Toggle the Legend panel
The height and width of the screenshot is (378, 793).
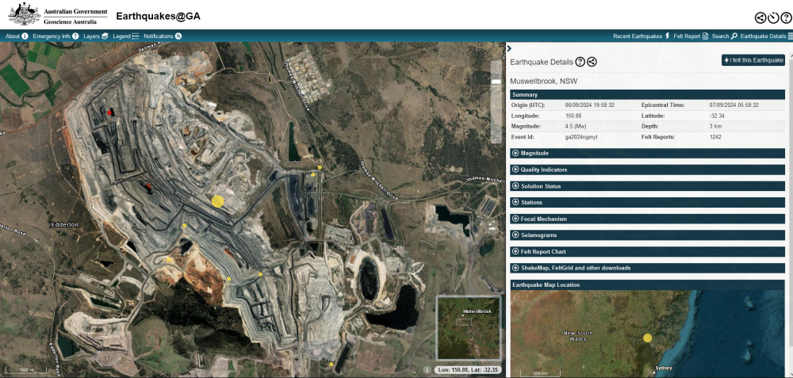[x=126, y=36]
